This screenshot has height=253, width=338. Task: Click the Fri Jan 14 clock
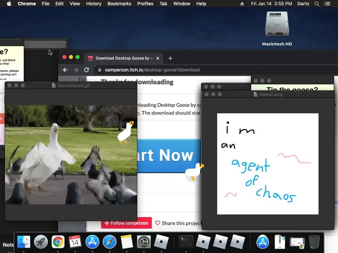(x=271, y=4)
